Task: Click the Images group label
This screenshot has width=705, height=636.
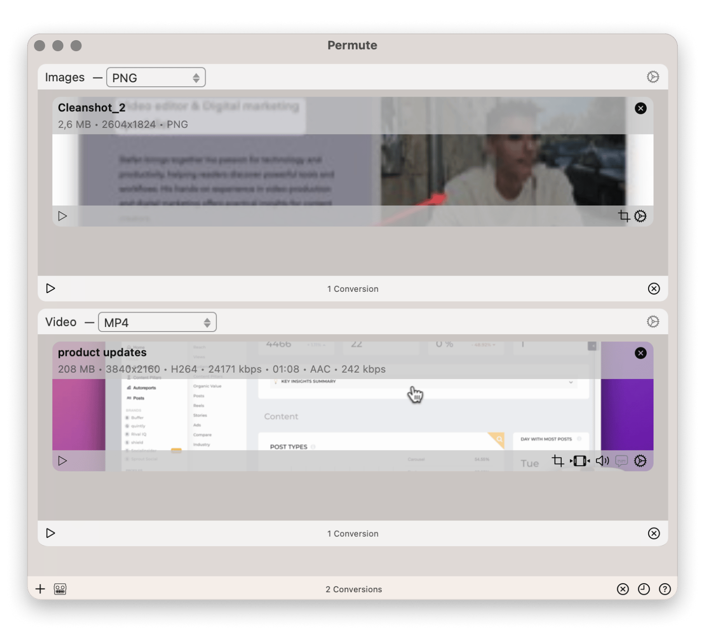Action: (x=65, y=77)
